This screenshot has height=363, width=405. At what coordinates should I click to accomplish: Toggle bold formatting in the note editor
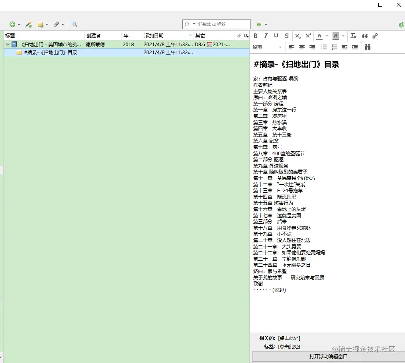coord(255,36)
